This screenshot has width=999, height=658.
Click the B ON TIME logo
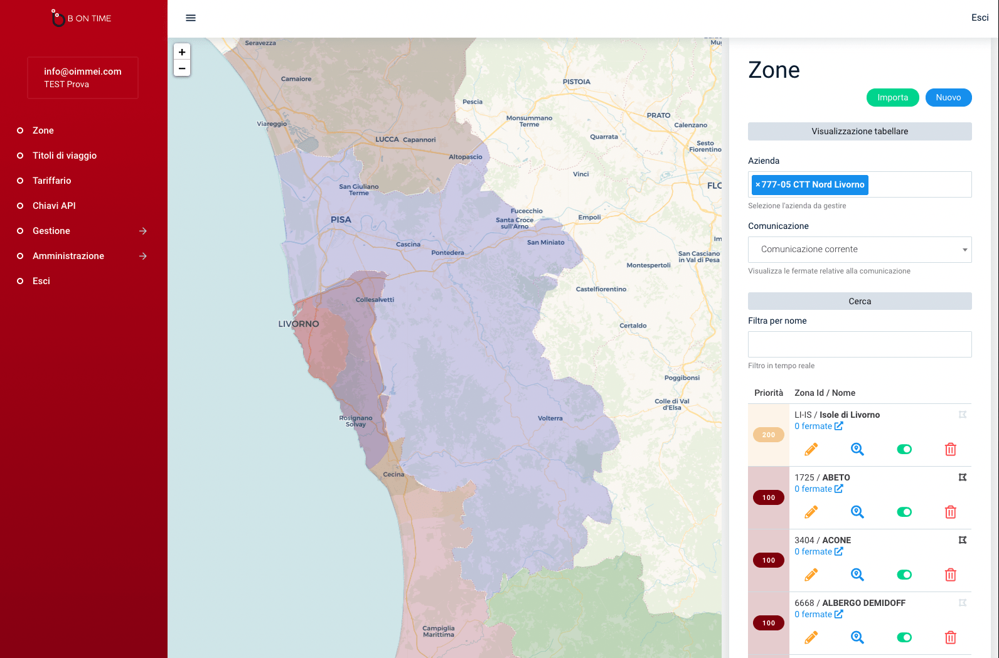pos(82,18)
